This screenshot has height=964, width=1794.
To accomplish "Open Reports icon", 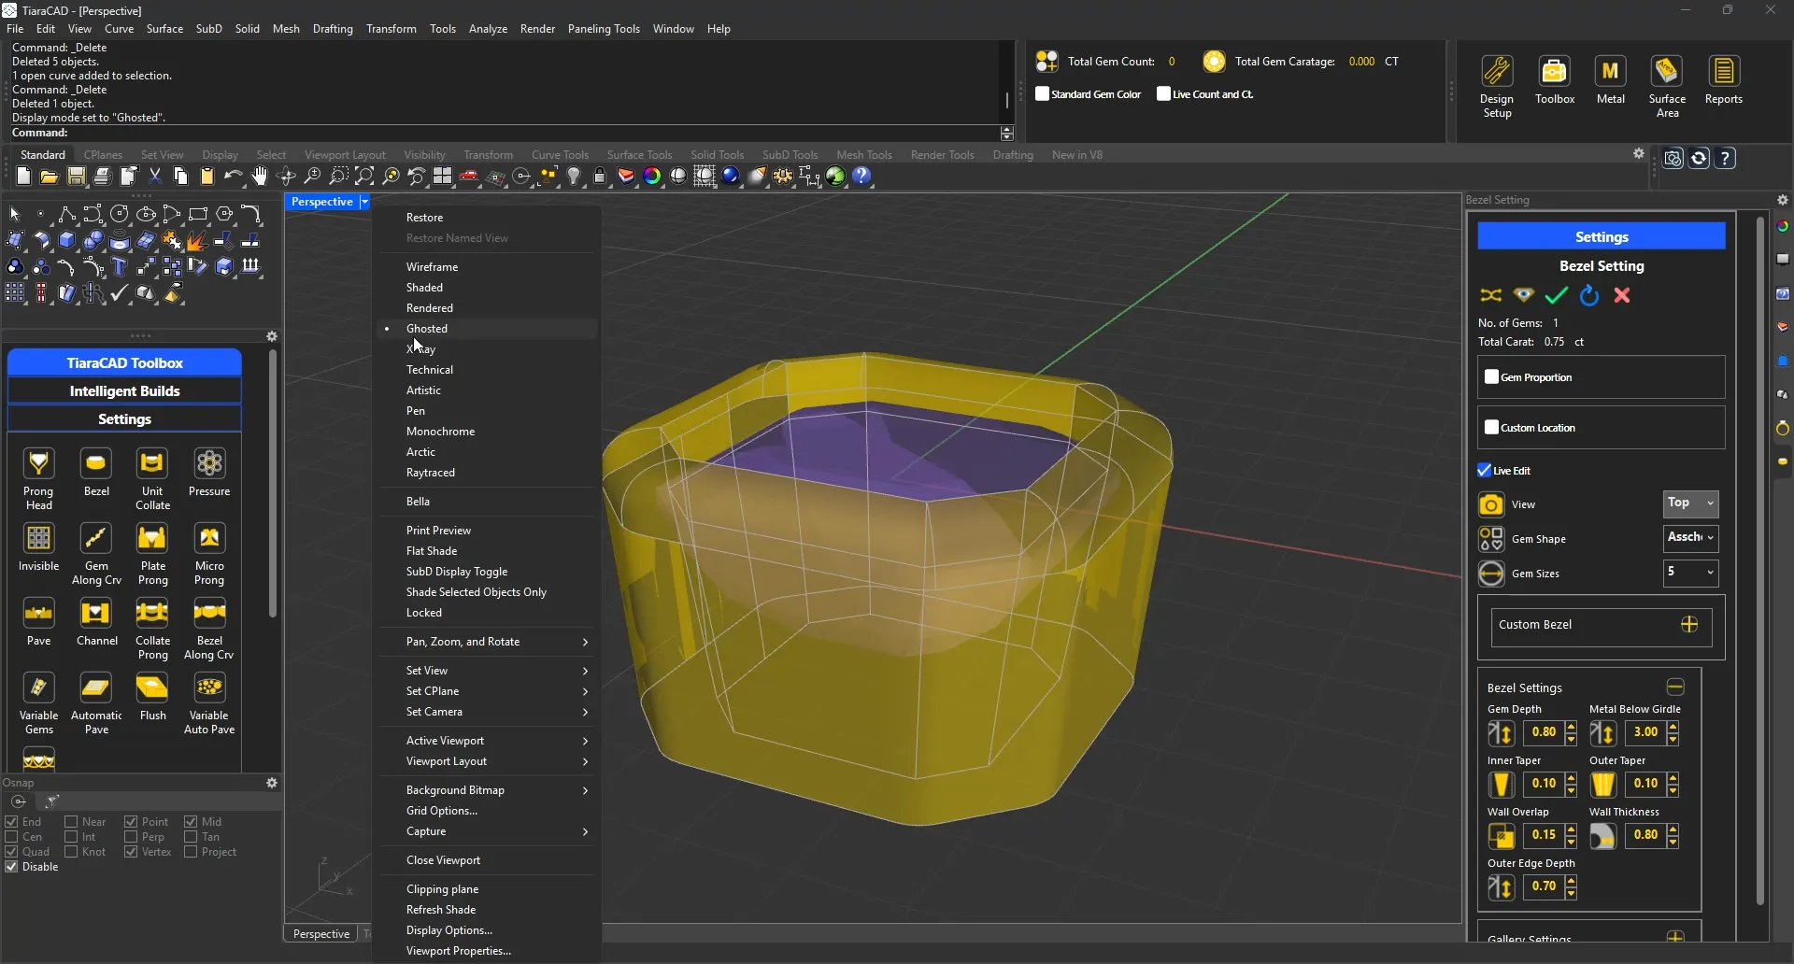I will (x=1724, y=73).
